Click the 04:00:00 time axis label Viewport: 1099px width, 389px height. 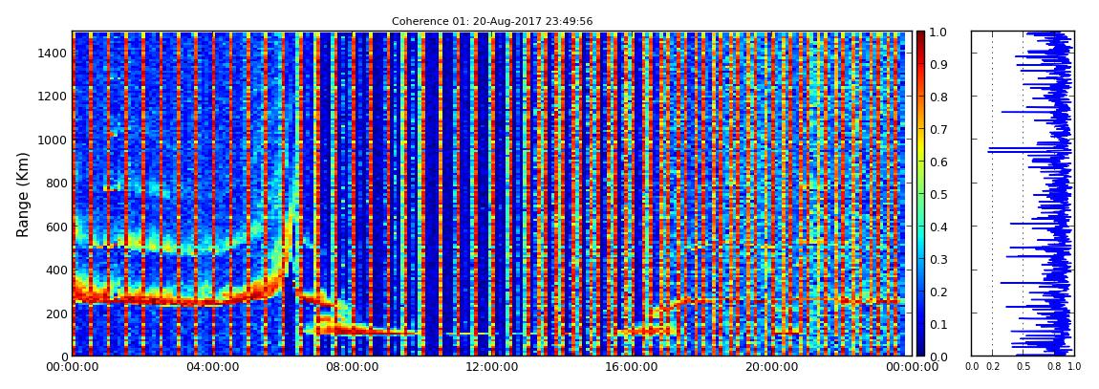pos(211,367)
